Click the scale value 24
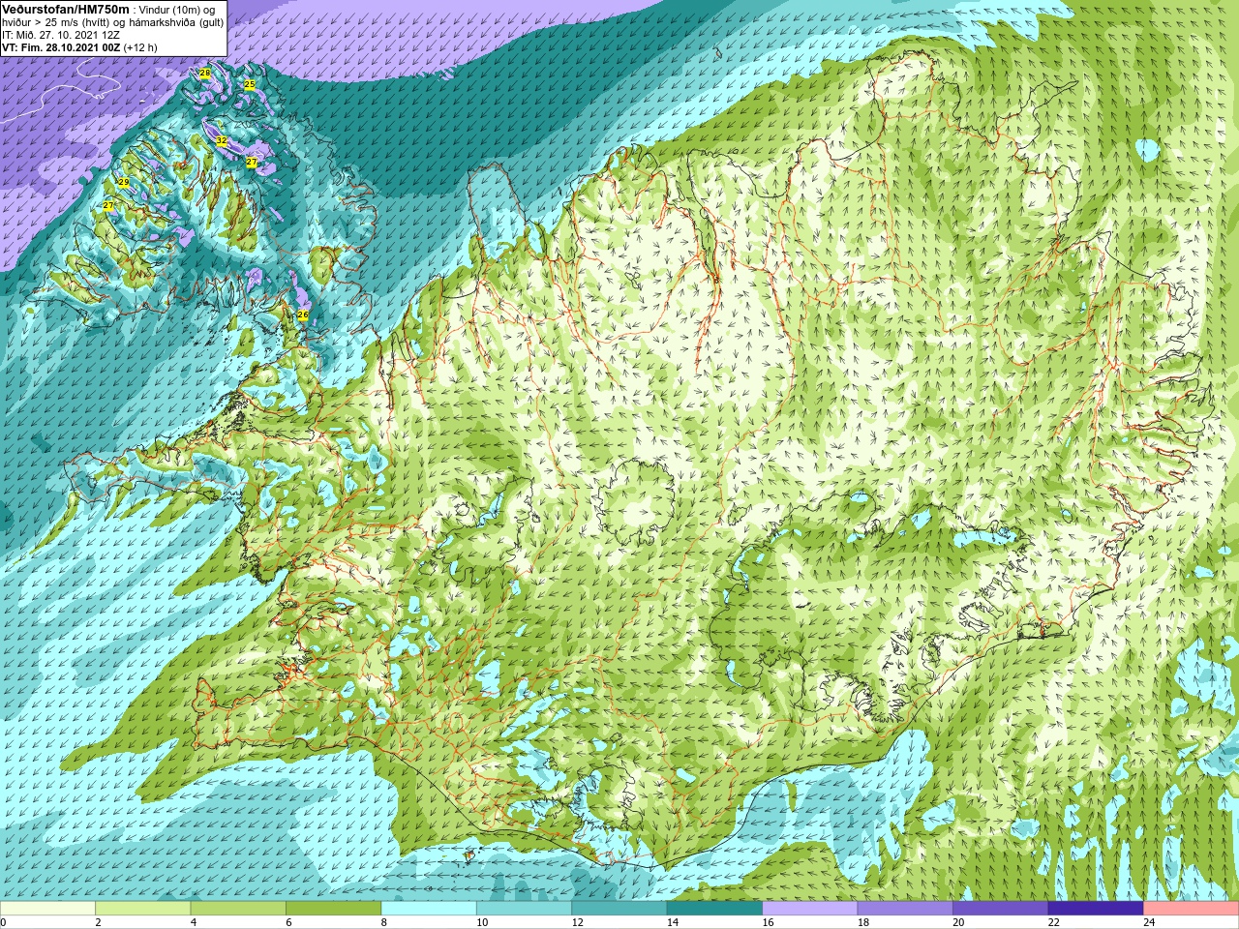The image size is (1239, 929). tap(1149, 922)
